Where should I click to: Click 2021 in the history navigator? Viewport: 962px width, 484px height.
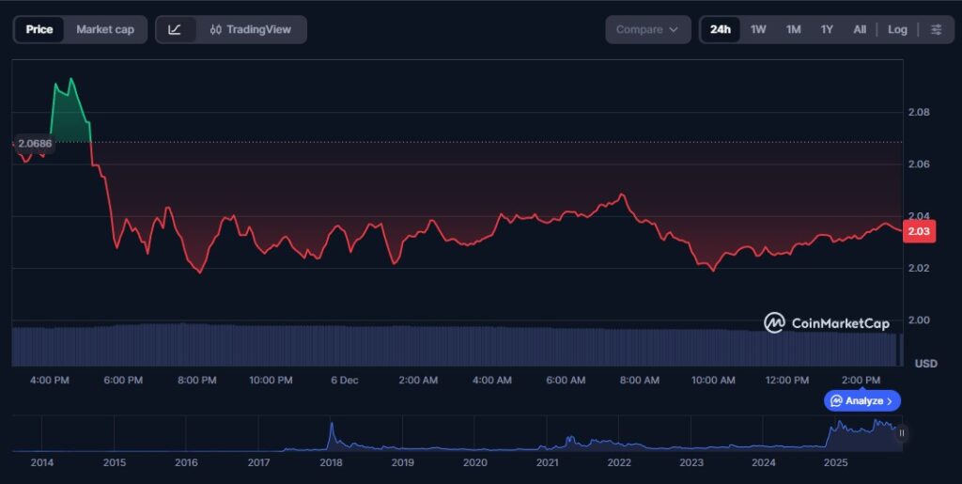pos(548,462)
